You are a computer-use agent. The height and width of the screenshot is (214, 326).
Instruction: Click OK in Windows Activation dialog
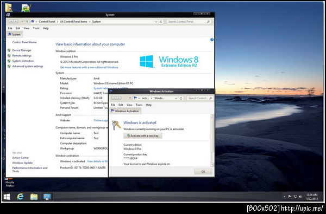(203, 172)
